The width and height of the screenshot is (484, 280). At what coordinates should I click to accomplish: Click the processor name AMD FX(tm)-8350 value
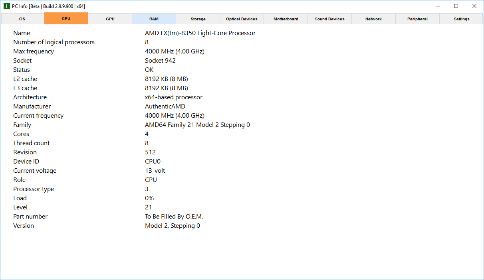(200, 33)
